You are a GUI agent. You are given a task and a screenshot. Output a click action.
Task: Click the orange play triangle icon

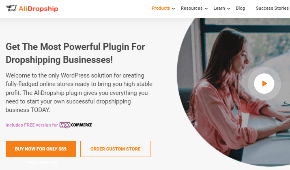tap(265, 84)
